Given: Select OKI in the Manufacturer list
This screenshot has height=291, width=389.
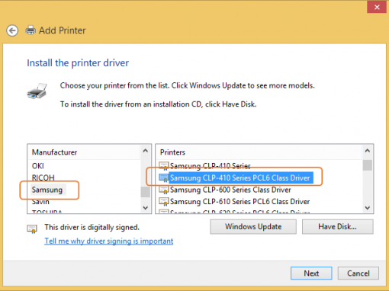Looking at the screenshot, I should 38,166.
